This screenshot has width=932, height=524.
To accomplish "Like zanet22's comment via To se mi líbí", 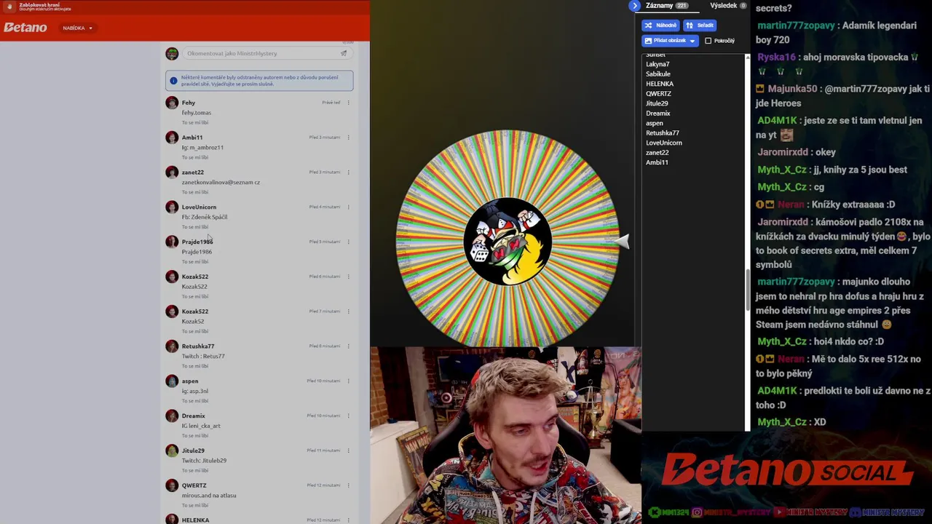I will click(x=194, y=192).
